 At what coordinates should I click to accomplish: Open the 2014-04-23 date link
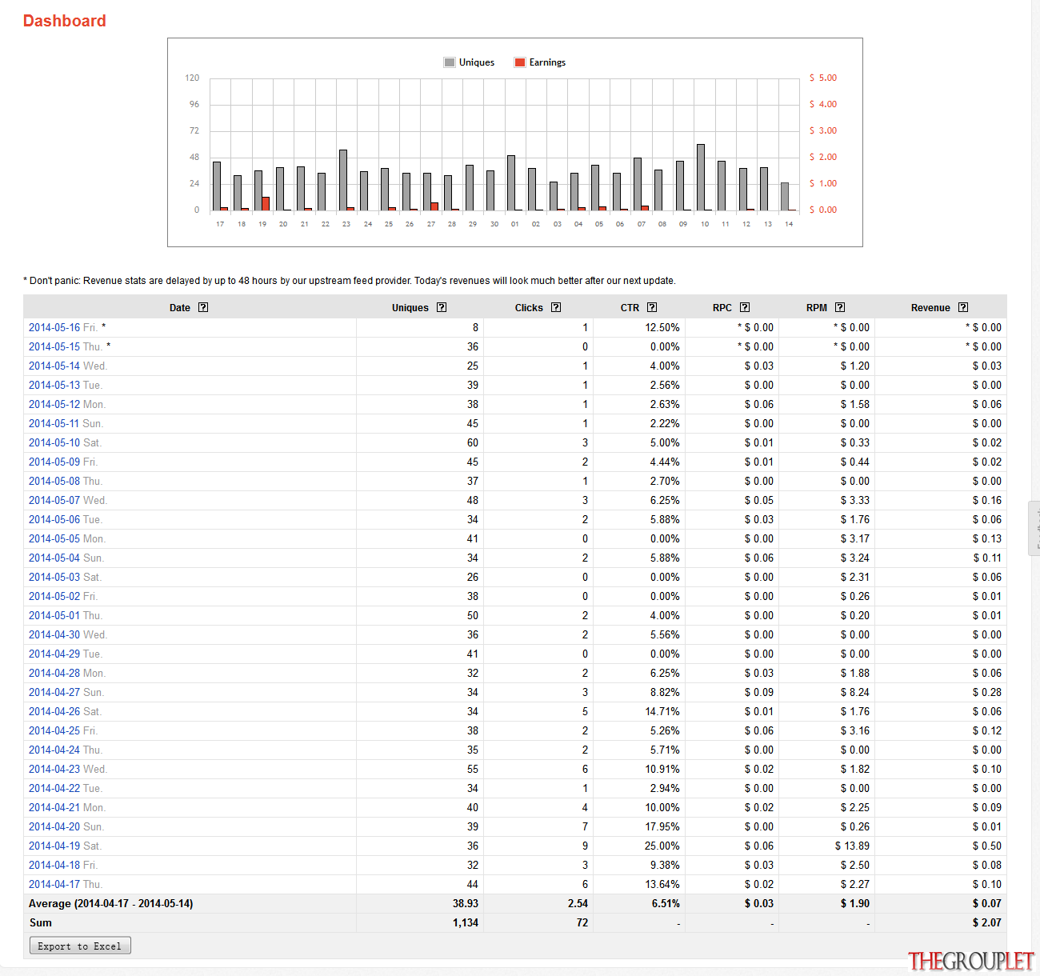click(x=54, y=769)
